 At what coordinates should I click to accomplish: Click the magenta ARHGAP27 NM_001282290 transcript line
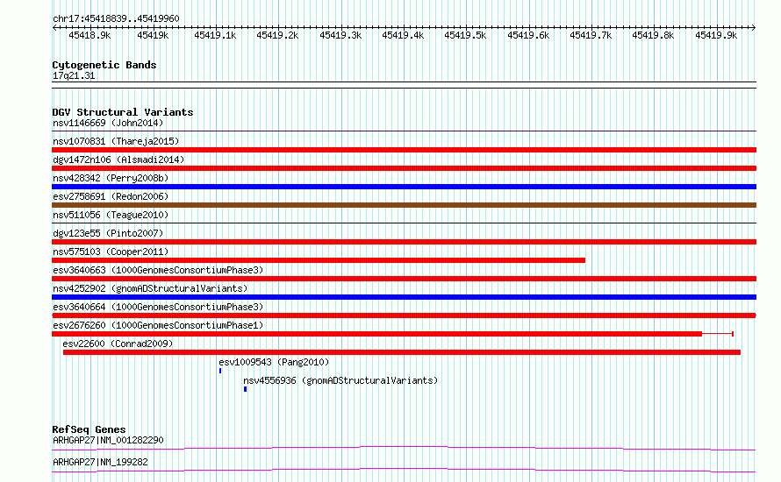click(404, 448)
